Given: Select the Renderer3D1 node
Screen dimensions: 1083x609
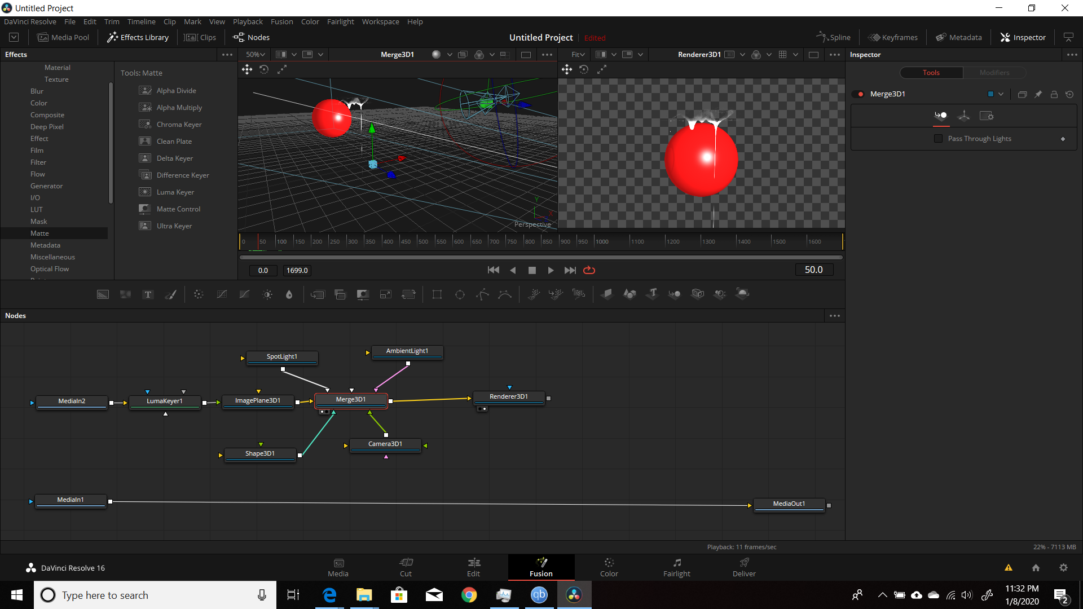Looking at the screenshot, I should [509, 397].
